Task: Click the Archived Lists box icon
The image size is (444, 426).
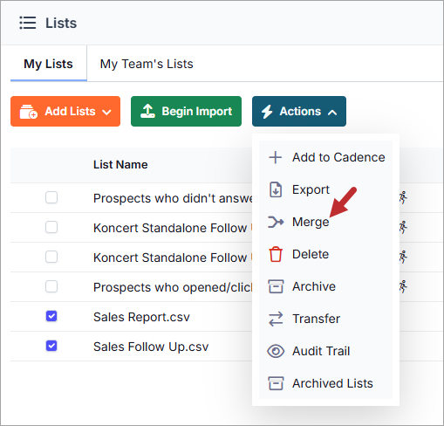Action: pos(276,383)
